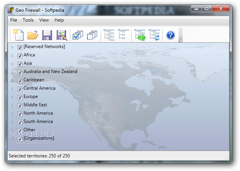Viewport: 240px width, 171px height.
Task: Toggle the Asia checkbox
Action: (20, 64)
